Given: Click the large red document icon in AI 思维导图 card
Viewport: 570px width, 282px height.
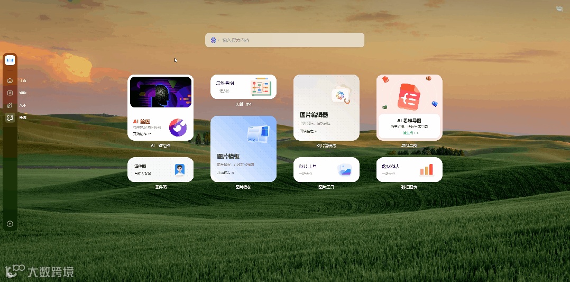Looking at the screenshot, I should 409,96.
